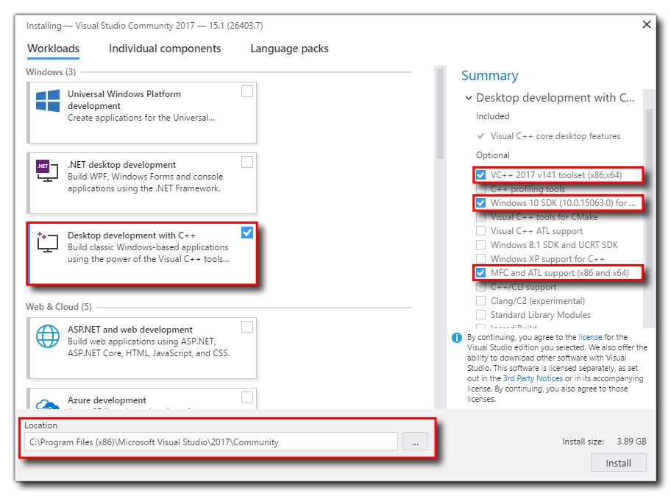
Task: Disable VC++ 2017 v141 toolset option
Action: click(480, 175)
